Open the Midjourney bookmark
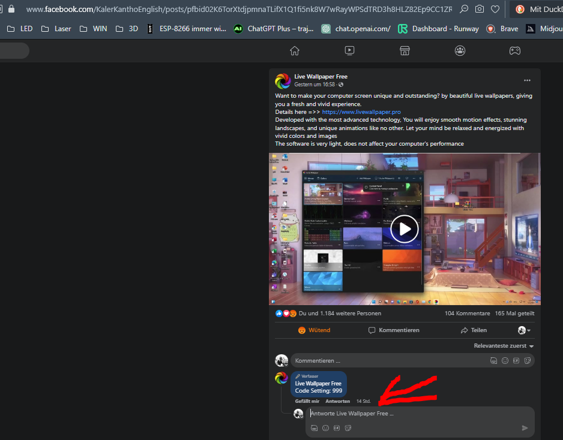 pyautogui.click(x=544, y=29)
